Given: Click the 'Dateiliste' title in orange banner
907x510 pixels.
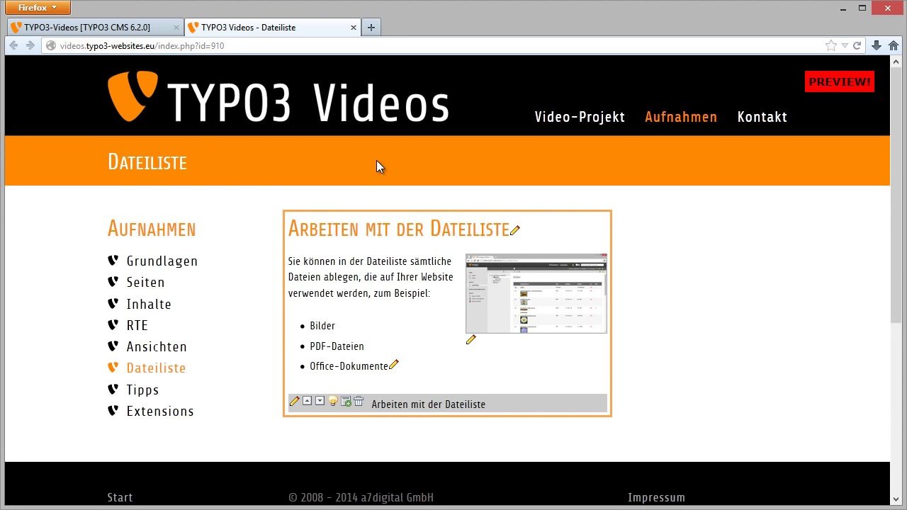Looking at the screenshot, I should 147,161.
